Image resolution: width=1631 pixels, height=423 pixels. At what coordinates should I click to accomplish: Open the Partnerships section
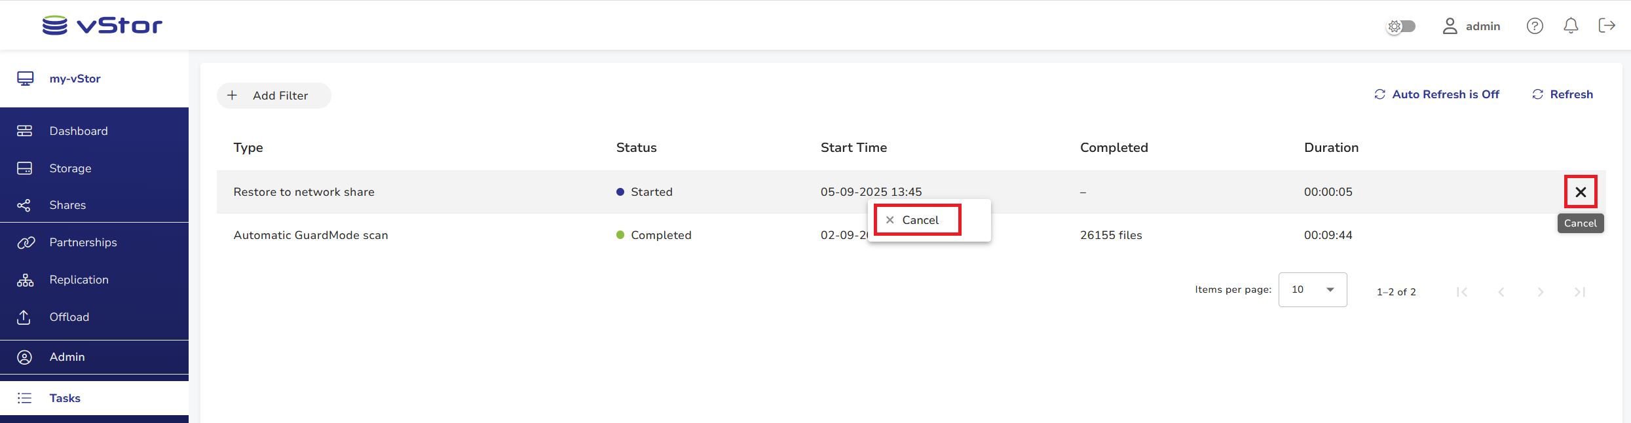[83, 242]
